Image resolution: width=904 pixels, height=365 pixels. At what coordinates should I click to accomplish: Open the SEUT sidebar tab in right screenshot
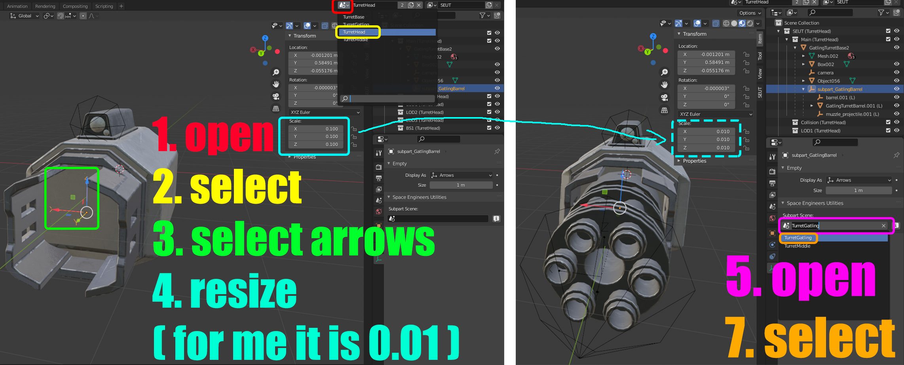(760, 93)
